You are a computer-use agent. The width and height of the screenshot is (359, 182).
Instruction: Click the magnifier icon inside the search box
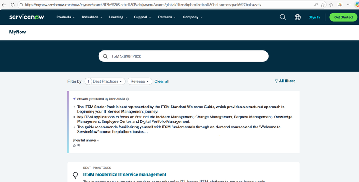pos(105,56)
